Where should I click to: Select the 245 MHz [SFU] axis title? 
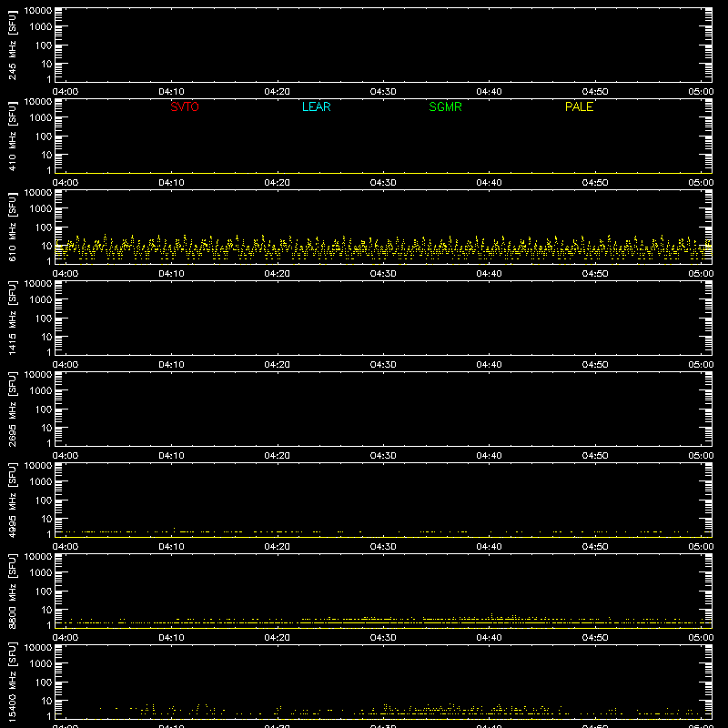[12, 45]
